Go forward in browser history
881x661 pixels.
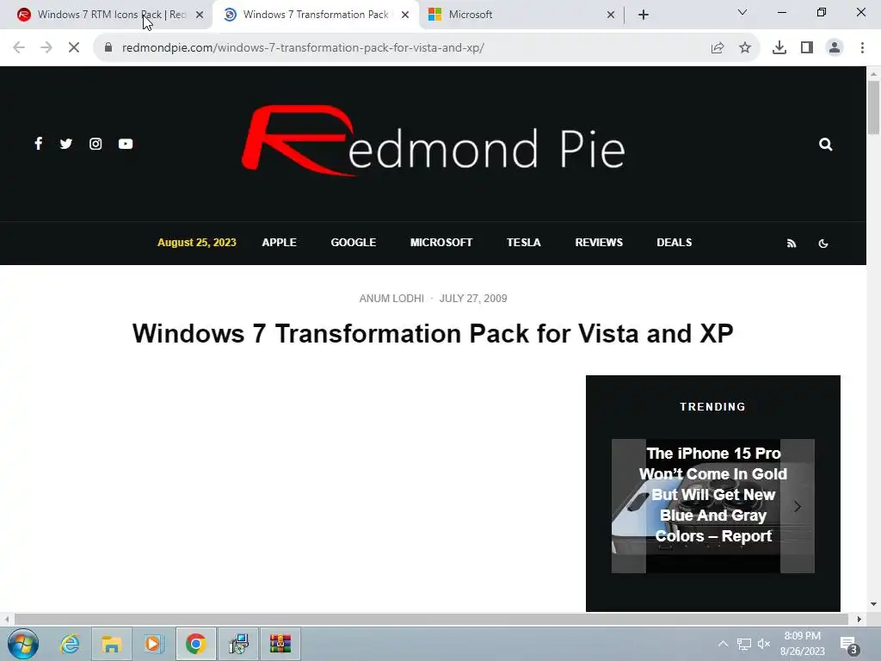tap(46, 48)
